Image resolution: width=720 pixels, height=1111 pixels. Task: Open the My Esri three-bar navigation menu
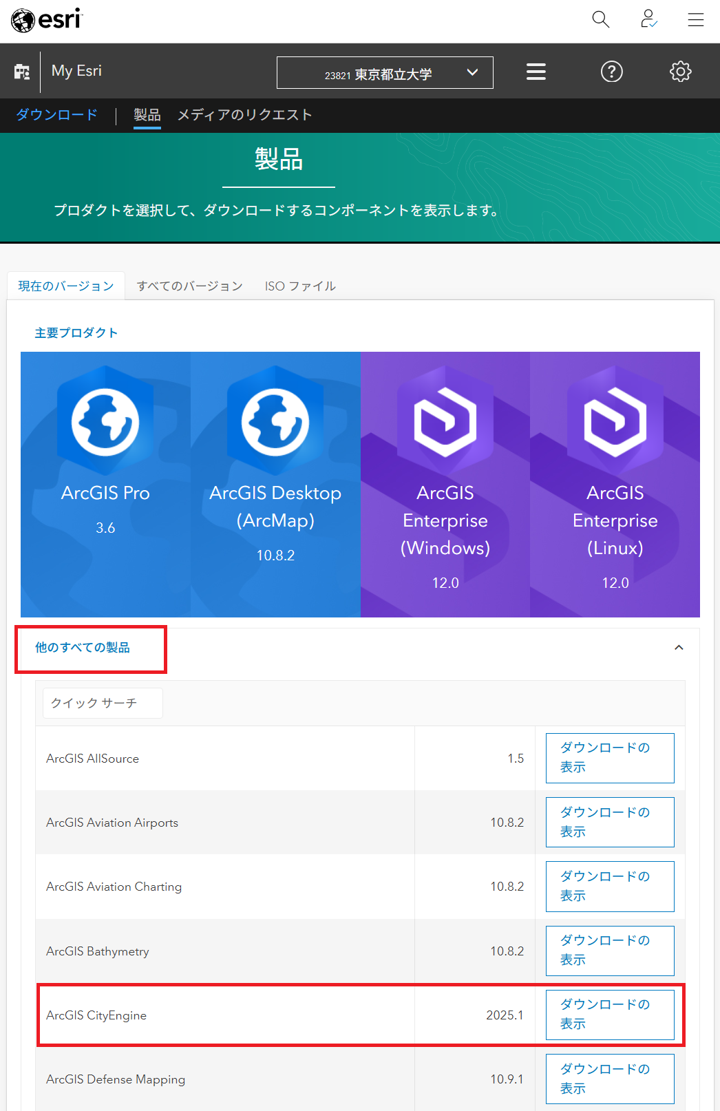[x=536, y=72]
